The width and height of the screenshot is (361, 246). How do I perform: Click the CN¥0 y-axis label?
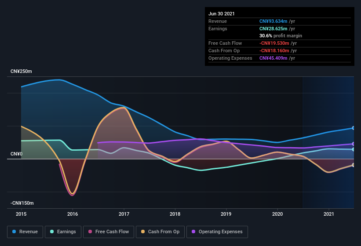tap(16, 154)
